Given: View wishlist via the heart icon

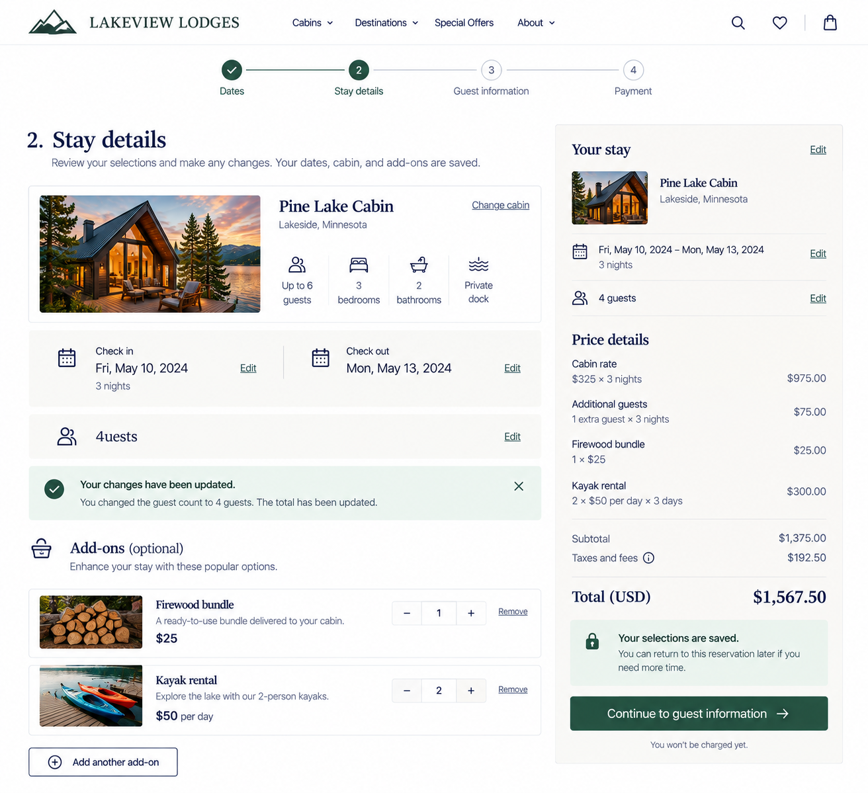Looking at the screenshot, I should coord(780,23).
